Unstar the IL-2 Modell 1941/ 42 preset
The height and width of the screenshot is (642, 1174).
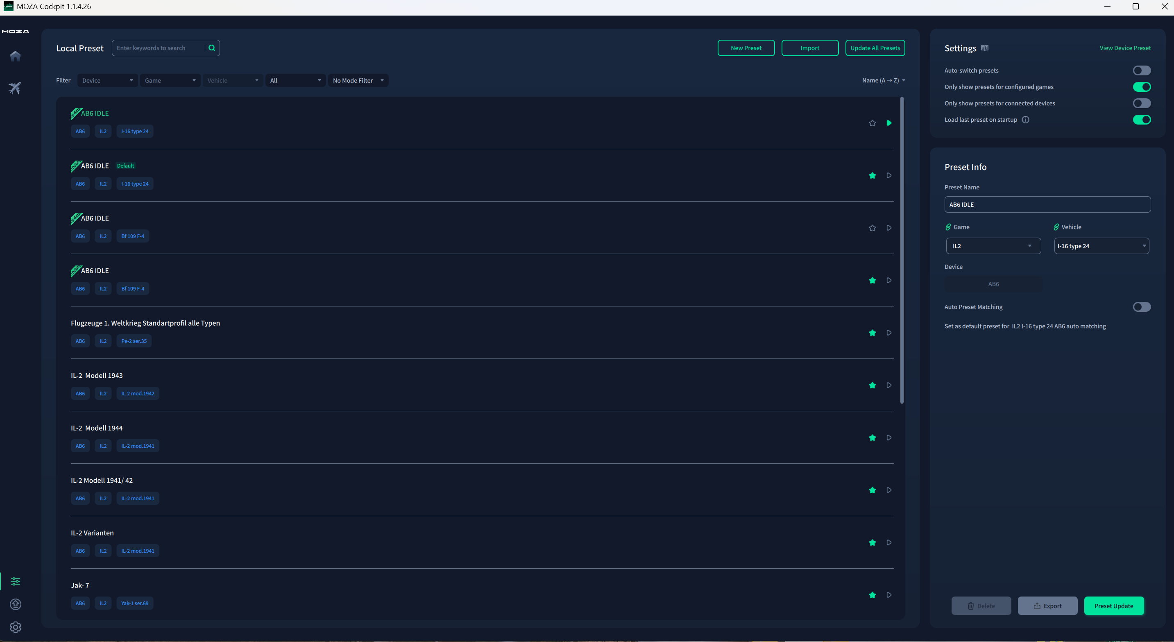point(872,490)
